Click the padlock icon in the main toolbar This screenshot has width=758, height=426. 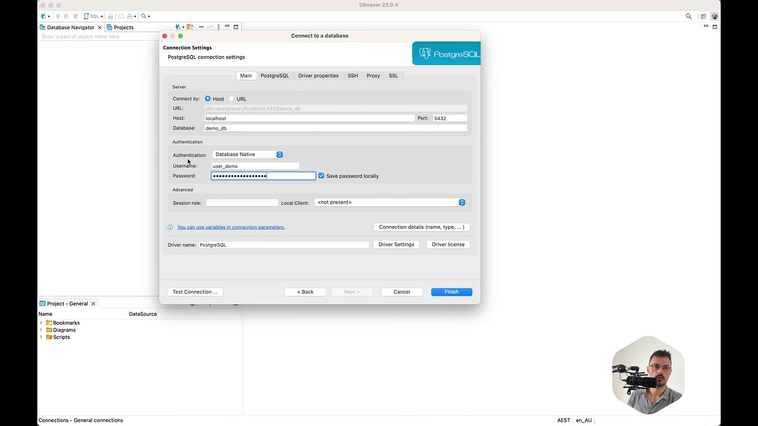pyautogui.click(x=110, y=17)
